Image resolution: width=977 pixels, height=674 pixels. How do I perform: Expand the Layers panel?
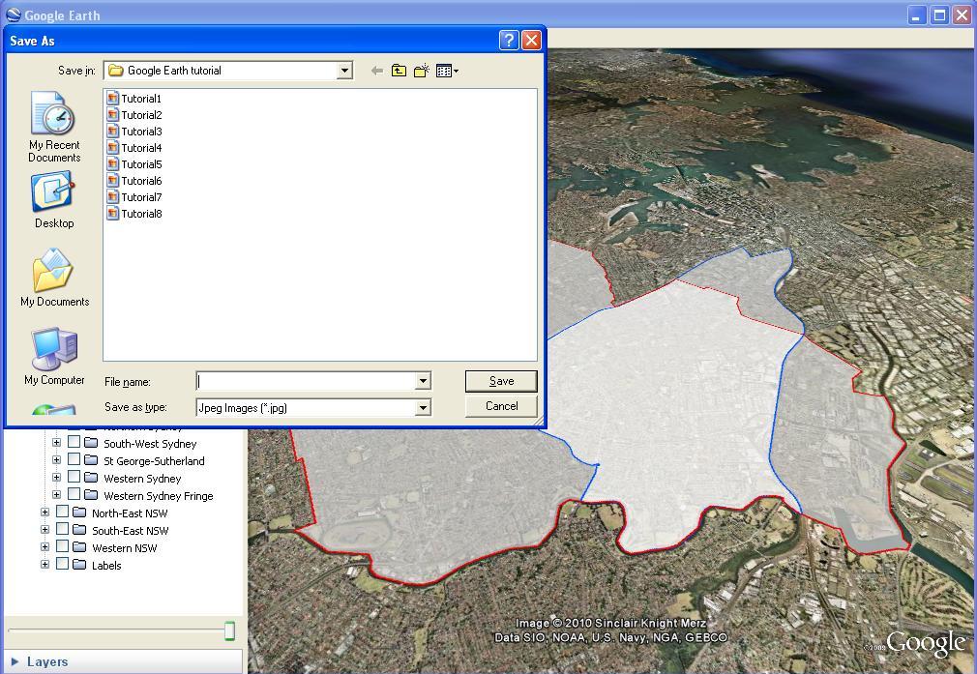click(15, 661)
